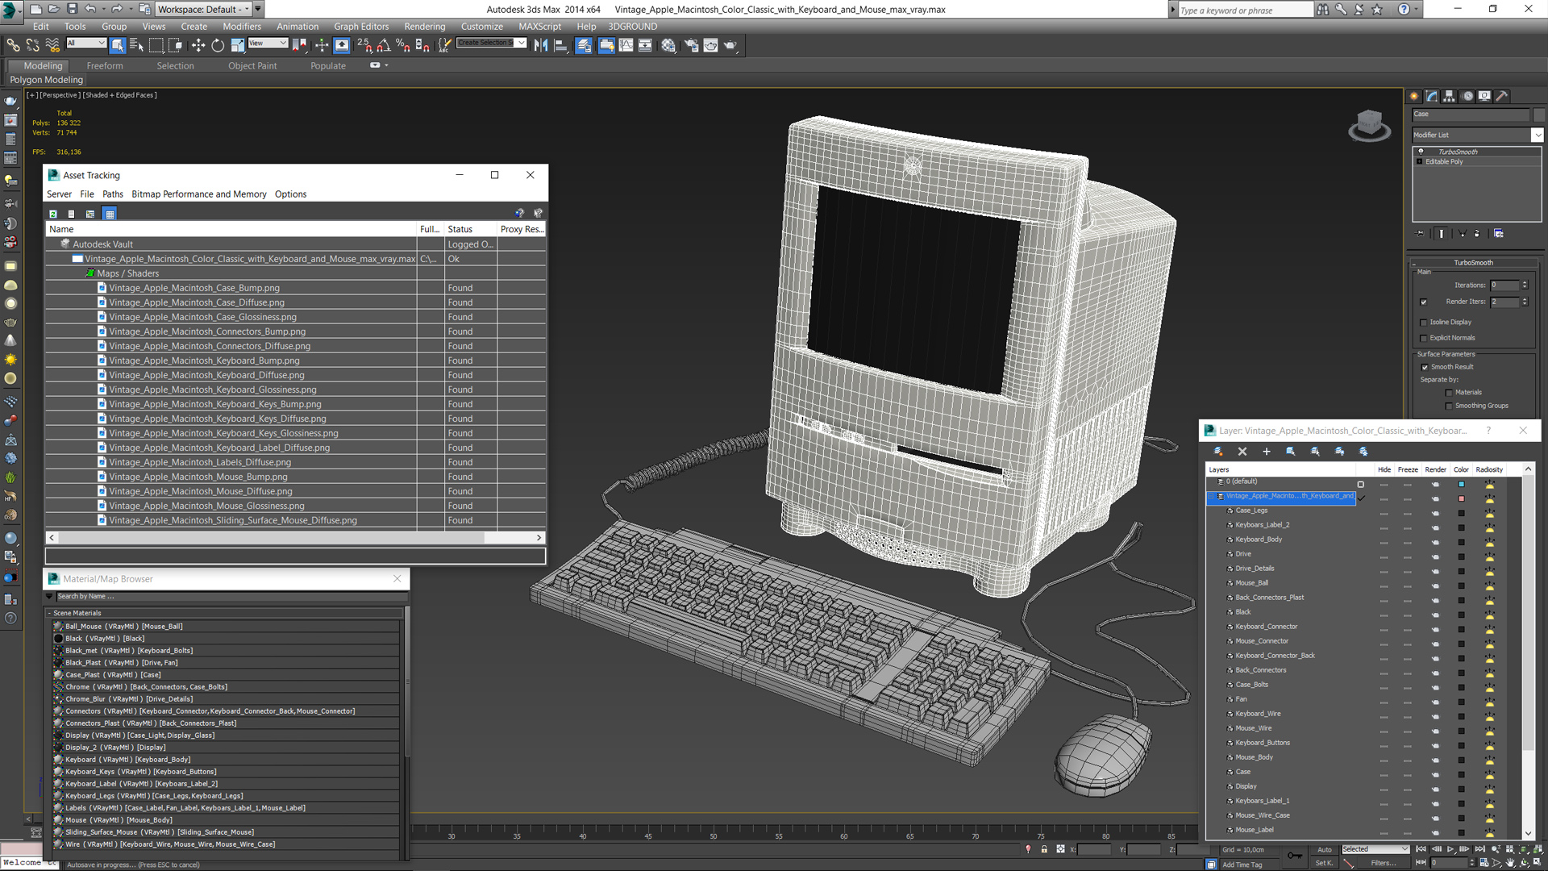Screen dimensions: 1548x871
Task: Open the Rendering menu
Action: click(424, 26)
